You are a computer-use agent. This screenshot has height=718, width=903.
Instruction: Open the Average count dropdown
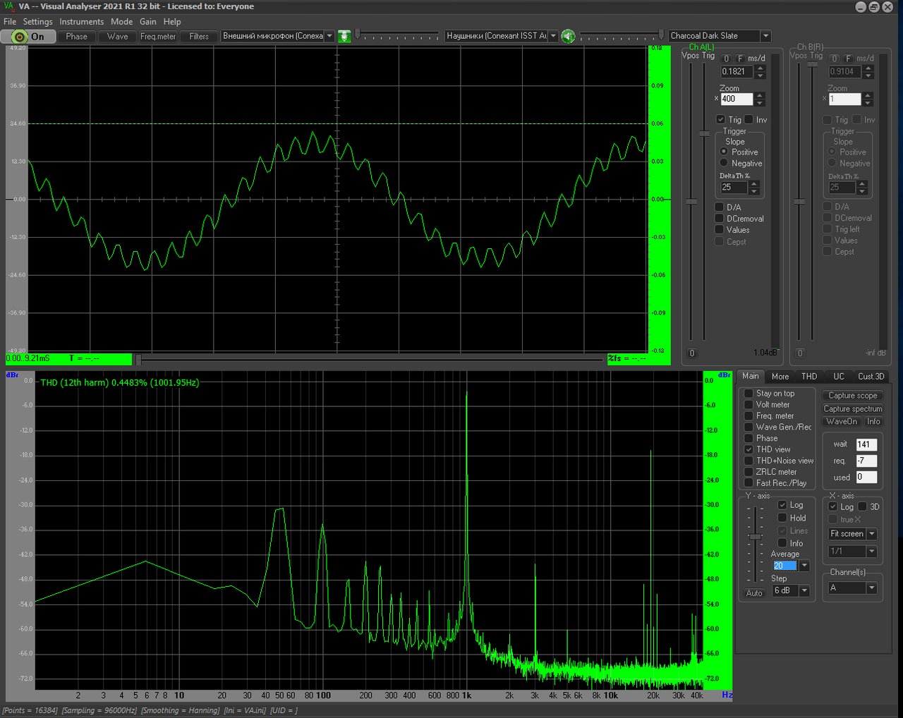[x=804, y=566]
